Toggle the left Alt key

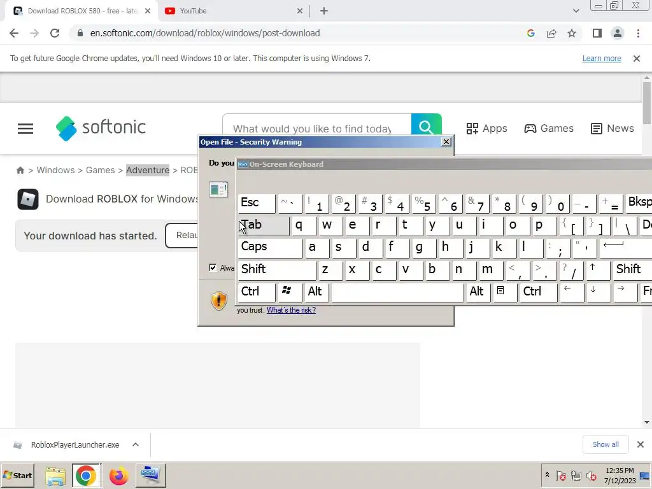pyautogui.click(x=316, y=292)
